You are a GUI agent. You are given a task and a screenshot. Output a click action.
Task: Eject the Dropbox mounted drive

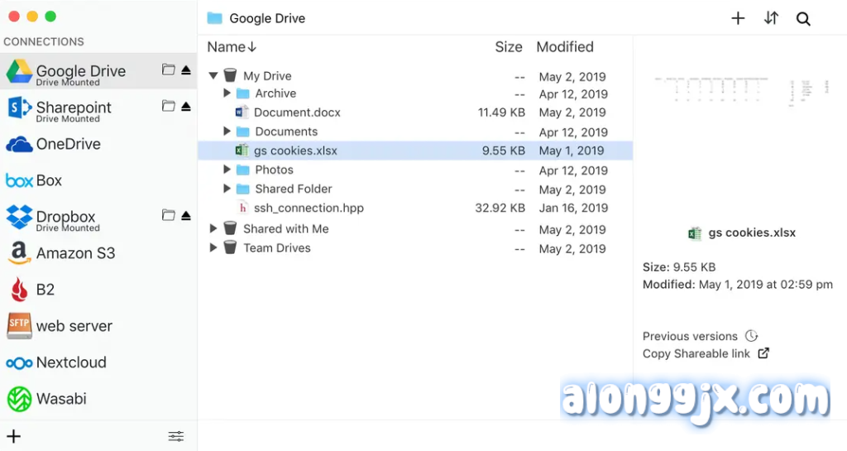[186, 216]
